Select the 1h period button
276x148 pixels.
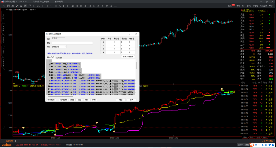[64, 6]
